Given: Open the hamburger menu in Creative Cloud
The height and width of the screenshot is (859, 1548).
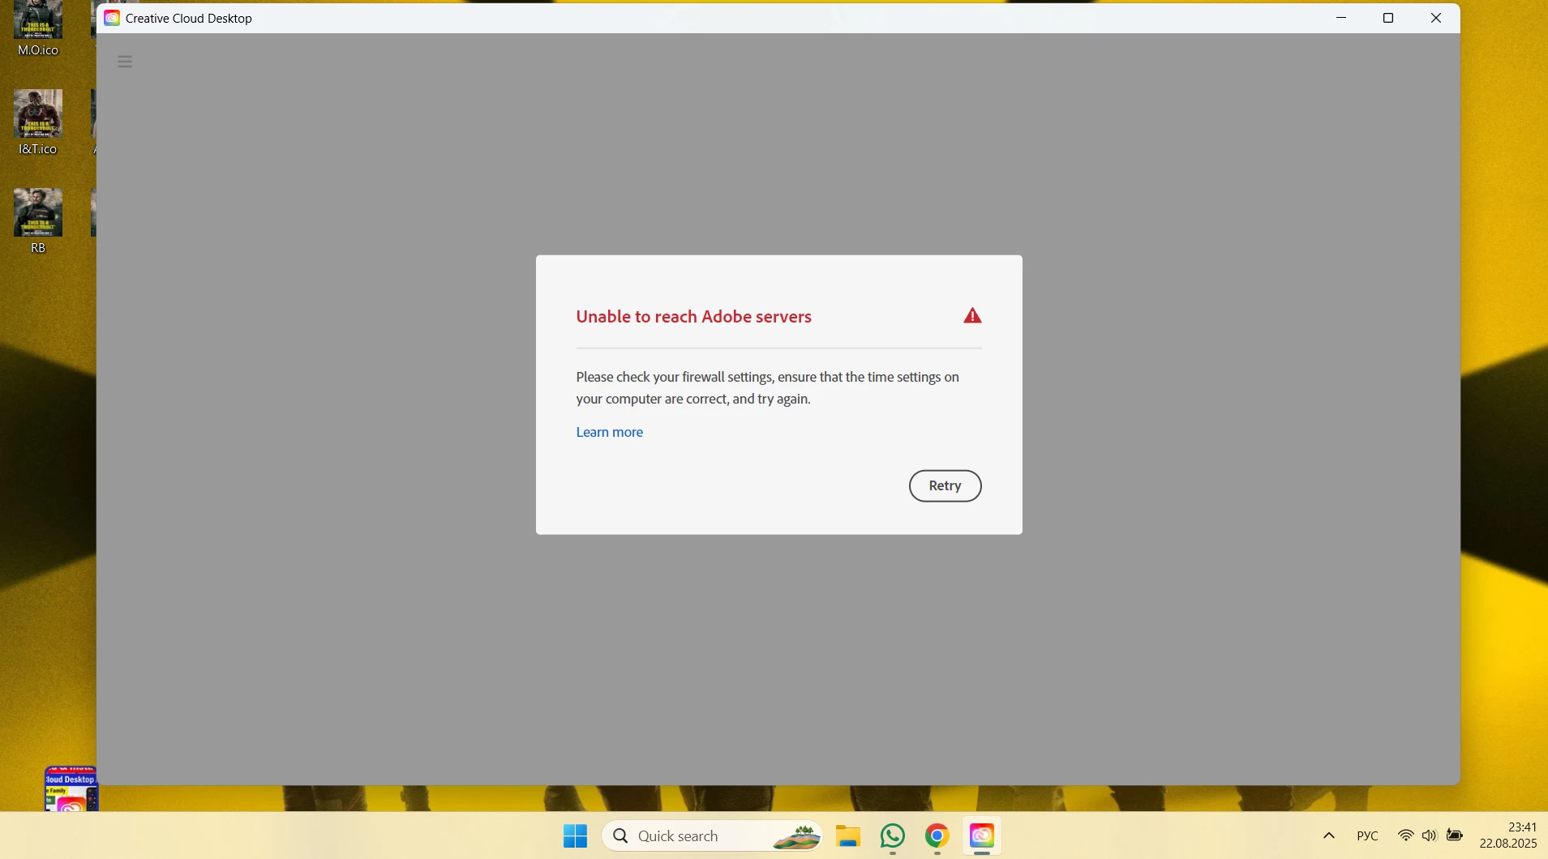Looking at the screenshot, I should 125,62.
